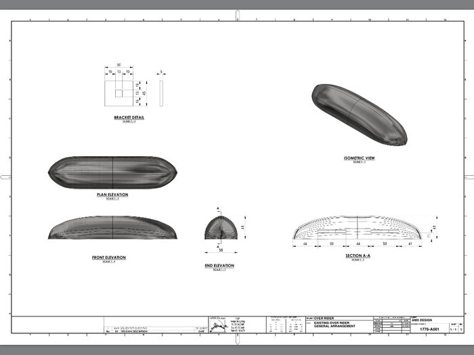The image size is (474, 355).
Task: Select the isometric view 3D model
Action: click(359, 115)
